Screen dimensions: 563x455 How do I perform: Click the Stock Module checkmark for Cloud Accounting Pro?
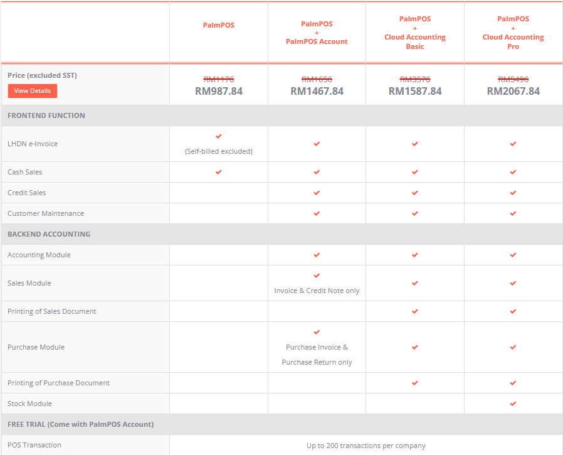[x=513, y=404]
